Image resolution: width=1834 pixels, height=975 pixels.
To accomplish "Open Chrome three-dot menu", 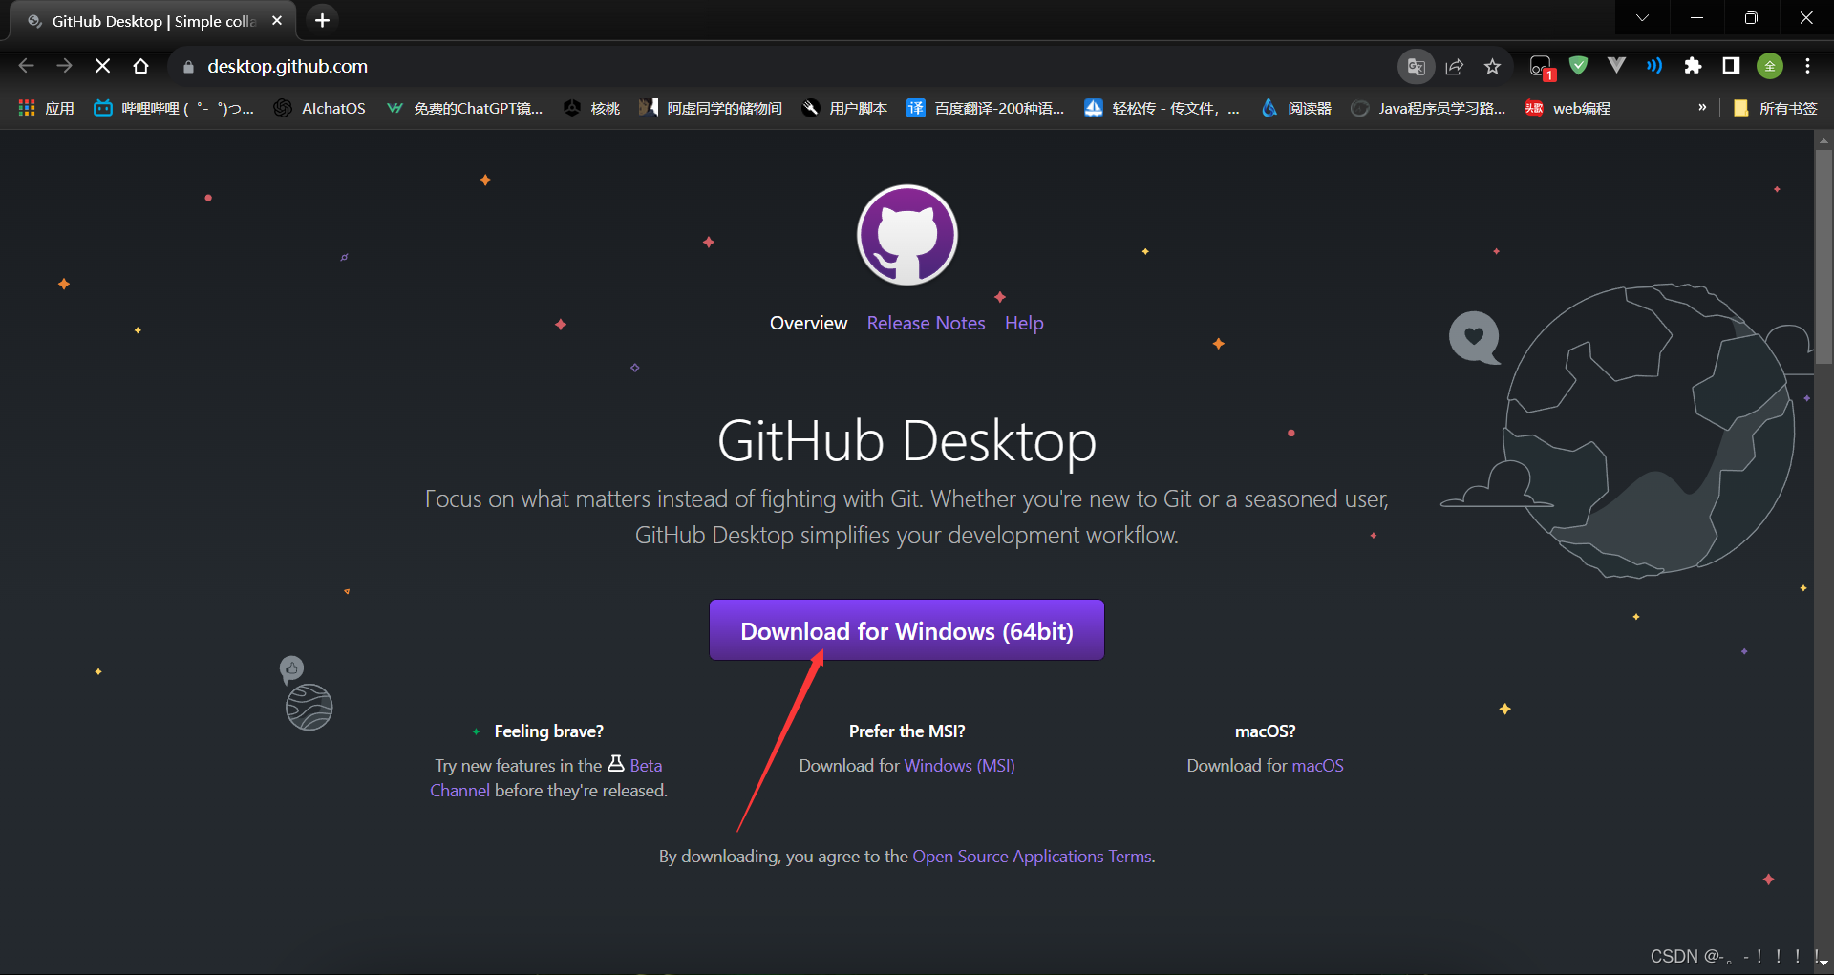I will pyautogui.click(x=1807, y=66).
